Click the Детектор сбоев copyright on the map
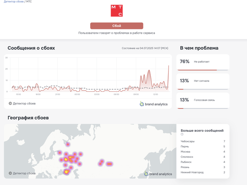 click(22, 174)
